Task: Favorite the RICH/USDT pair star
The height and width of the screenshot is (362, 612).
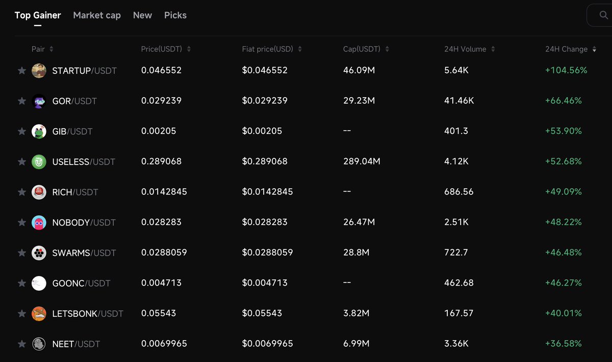Action: [22, 192]
